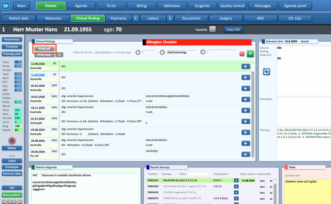Image resolution: width=331 pixels, height=204 pixels.
Task: Open the 29.01.2026 entry arrow button
Action: tap(246, 99)
